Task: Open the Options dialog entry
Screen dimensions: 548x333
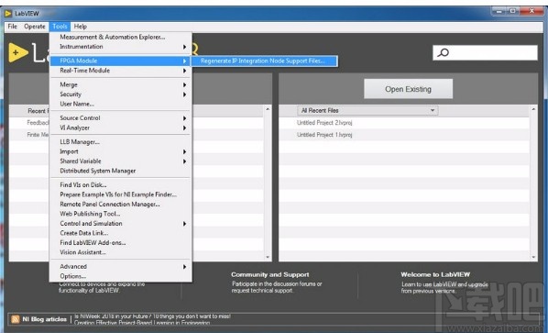Action: click(x=121, y=276)
